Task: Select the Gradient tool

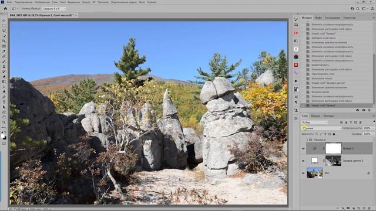Action: 4,81
